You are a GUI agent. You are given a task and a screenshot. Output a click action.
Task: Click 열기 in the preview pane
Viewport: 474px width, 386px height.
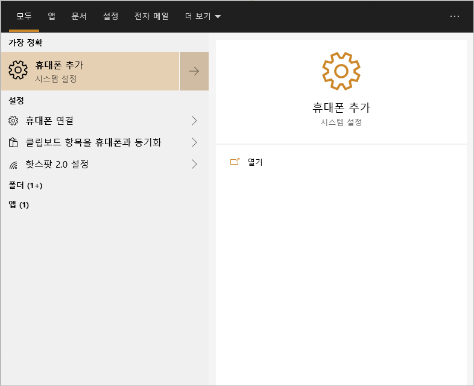click(x=255, y=162)
